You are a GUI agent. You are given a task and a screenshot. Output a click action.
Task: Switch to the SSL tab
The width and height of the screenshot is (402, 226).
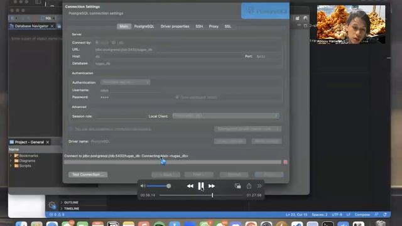tap(227, 26)
